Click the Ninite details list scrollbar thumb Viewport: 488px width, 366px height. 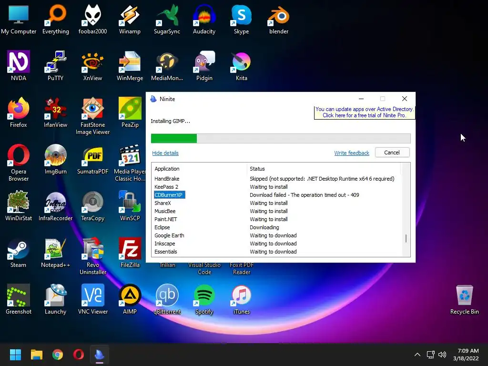coord(406,239)
